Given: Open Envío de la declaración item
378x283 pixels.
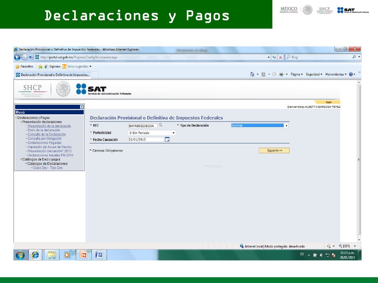Looking at the screenshot, I should (44, 130).
